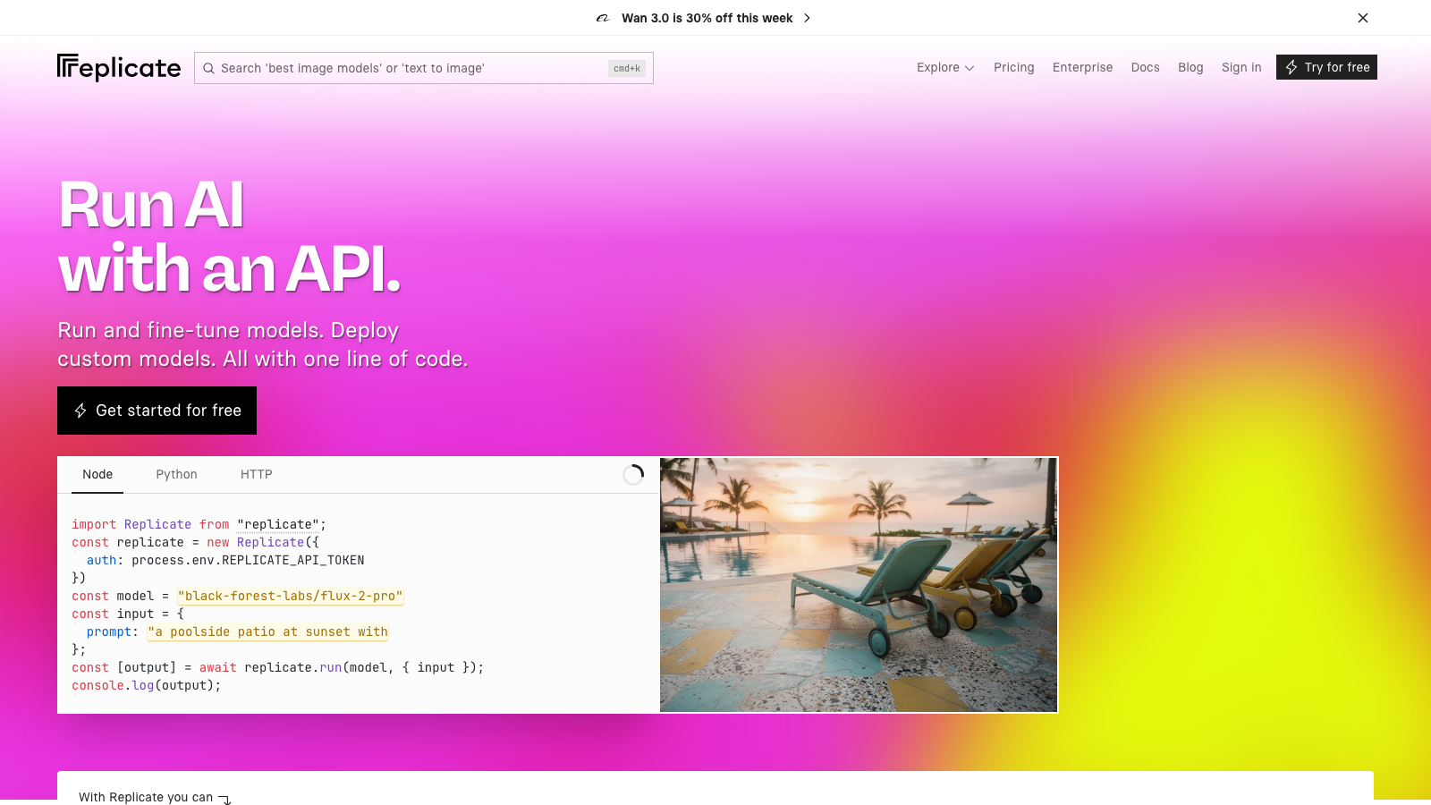Image resolution: width=1431 pixels, height=805 pixels.
Task: Click 'Wan 3.0 is 30% off this week'
Action: click(707, 18)
